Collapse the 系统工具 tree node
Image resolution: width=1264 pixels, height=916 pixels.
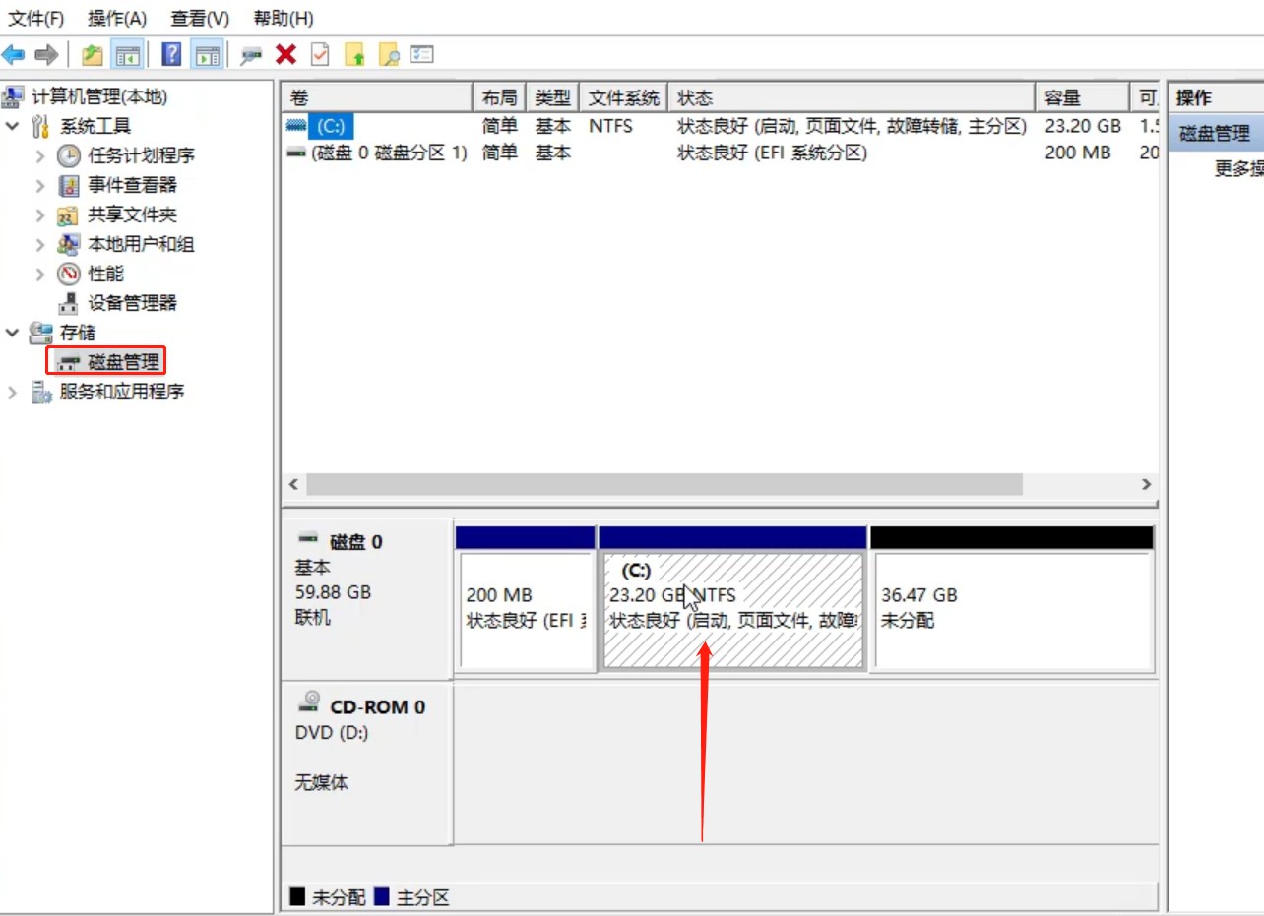12,126
